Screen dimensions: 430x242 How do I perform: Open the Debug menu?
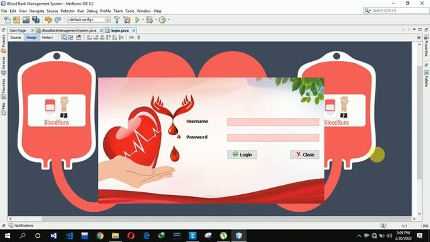(x=92, y=11)
